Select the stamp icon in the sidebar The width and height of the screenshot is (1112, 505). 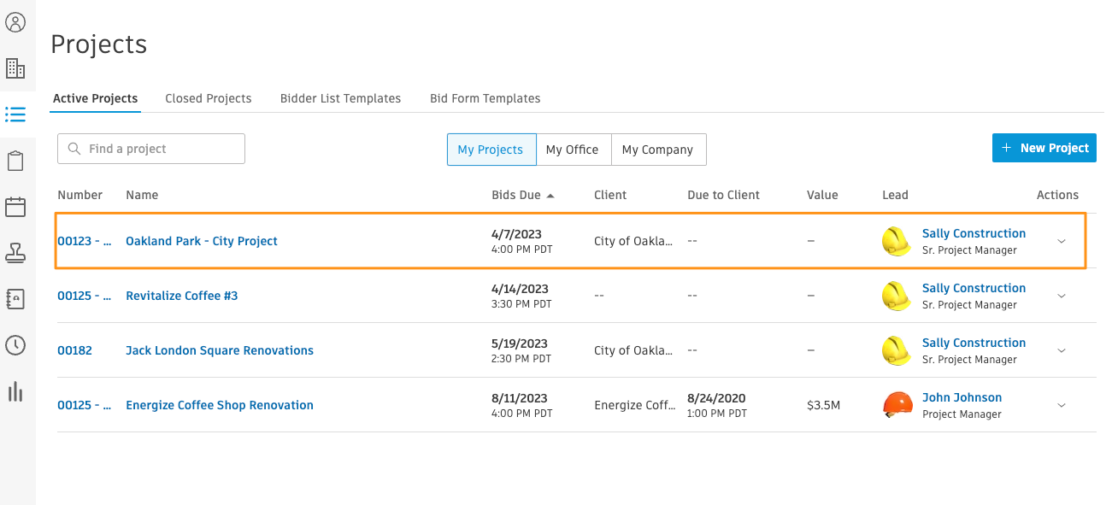pyautogui.click(x=16, y=252)
